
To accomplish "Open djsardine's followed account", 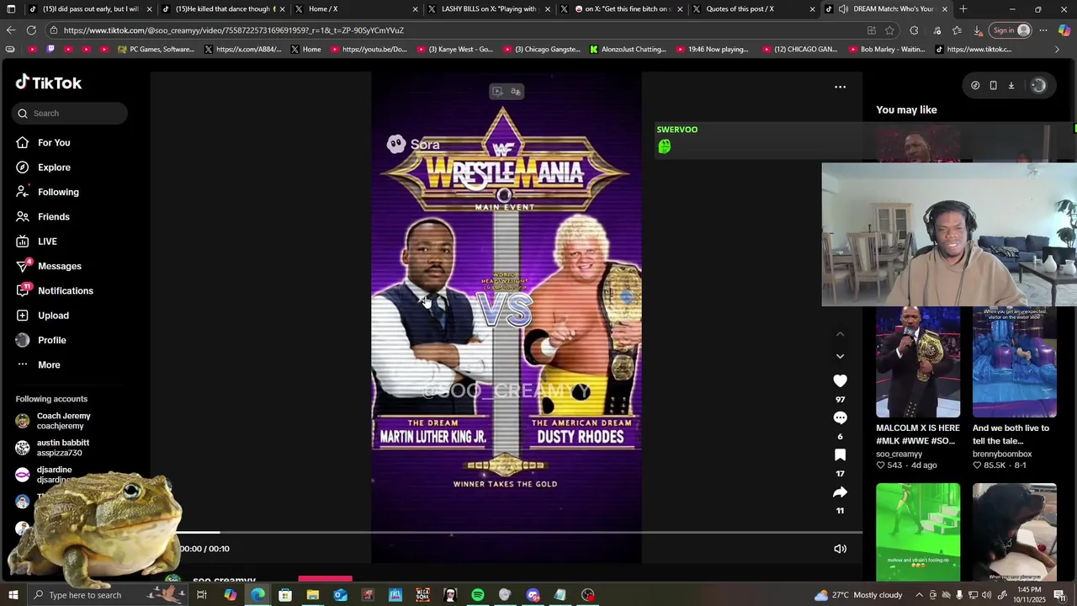I will point(55,475).
